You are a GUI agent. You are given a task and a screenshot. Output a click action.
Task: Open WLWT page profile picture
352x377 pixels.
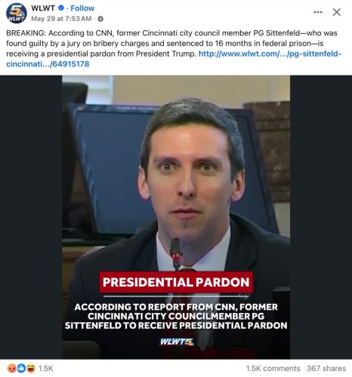pyautogui.click(x=16, y=13)
